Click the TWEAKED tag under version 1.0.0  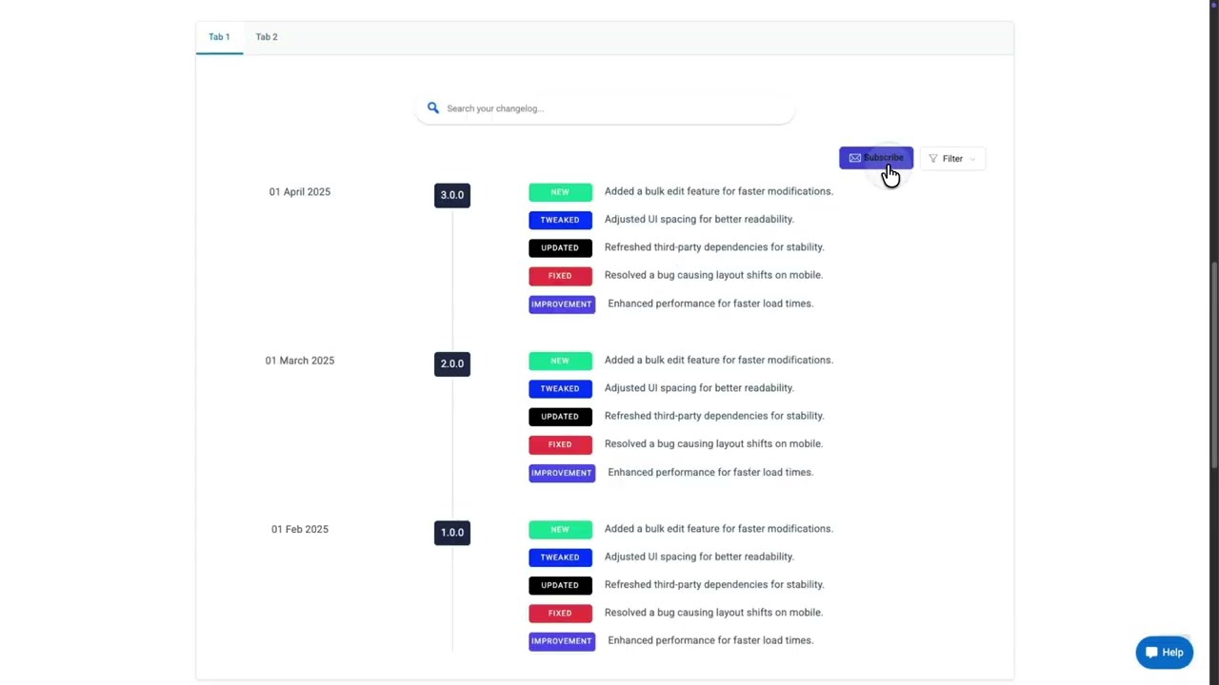coord(560,558)
